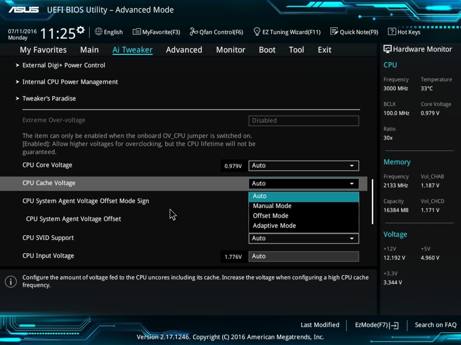Expand Tweaker's Paradise submenu arrow

[x=17, y=98]
